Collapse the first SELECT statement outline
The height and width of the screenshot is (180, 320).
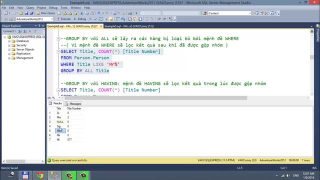pyautogui.click(x=58, y=51)
